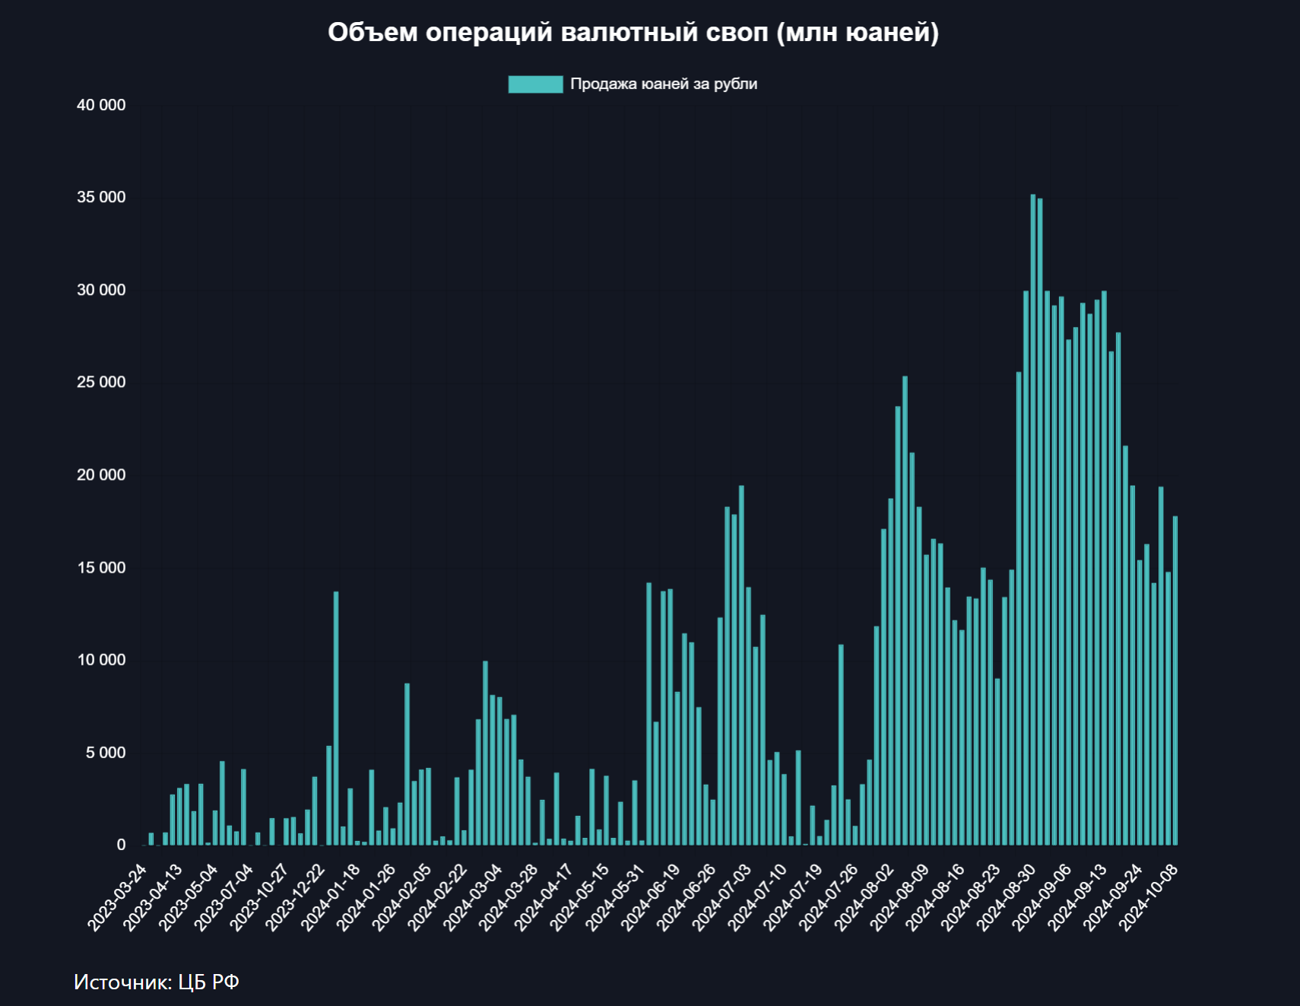
Task: Select the 2024-01-18 date label
Action: pos(331,897)
